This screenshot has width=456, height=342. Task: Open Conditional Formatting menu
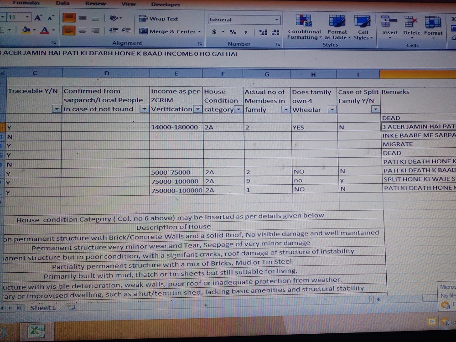pos(304,27)
